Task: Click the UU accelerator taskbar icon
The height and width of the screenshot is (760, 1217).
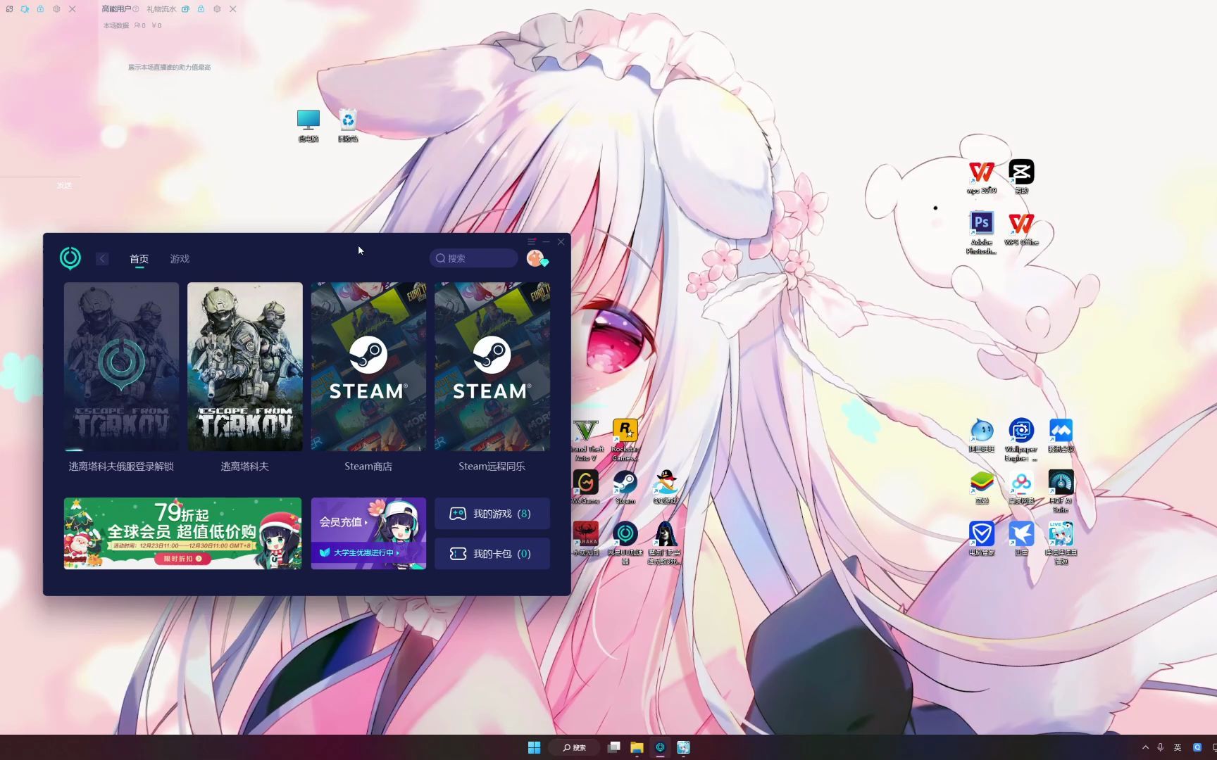Action: pos(660,747)
